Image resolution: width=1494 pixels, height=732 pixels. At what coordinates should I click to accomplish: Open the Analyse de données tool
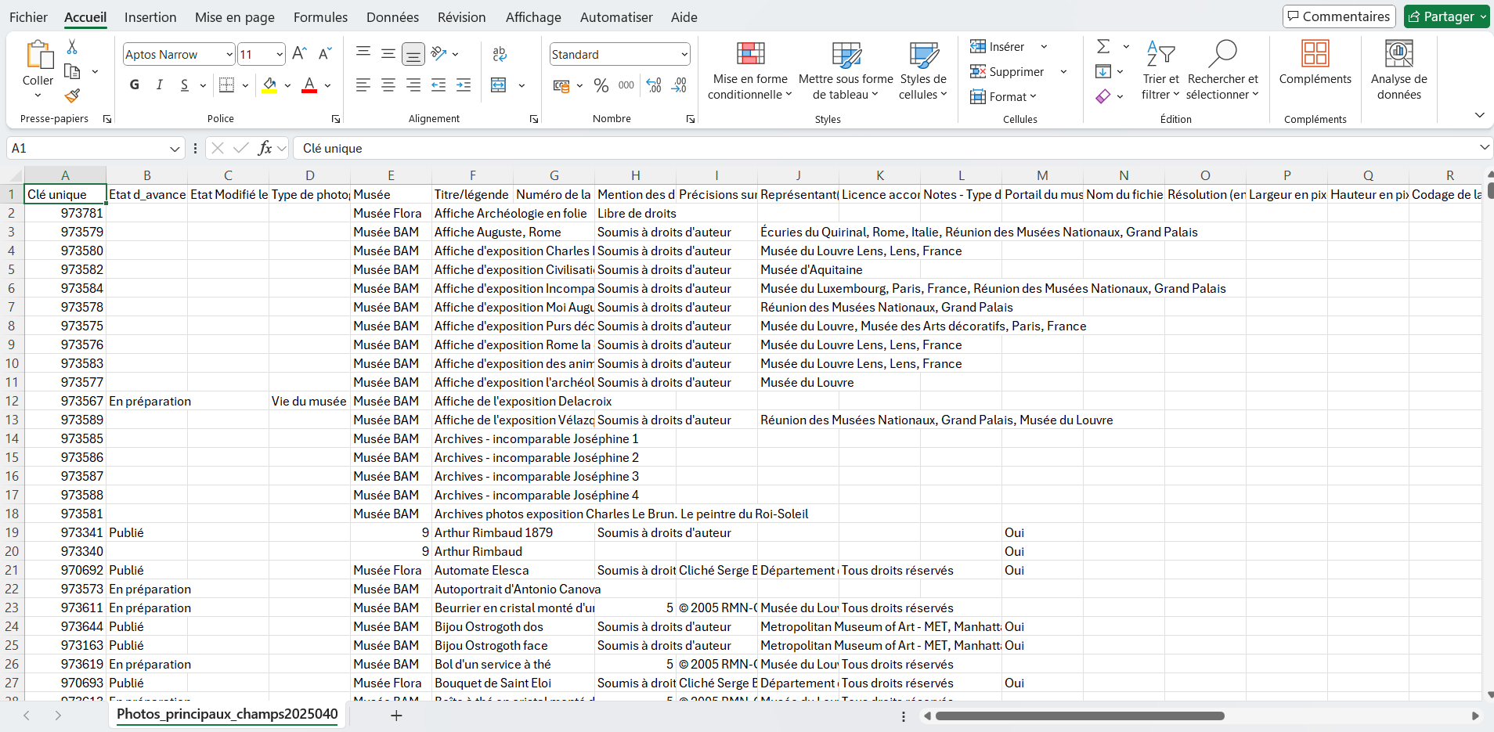tap(1398, 70)
